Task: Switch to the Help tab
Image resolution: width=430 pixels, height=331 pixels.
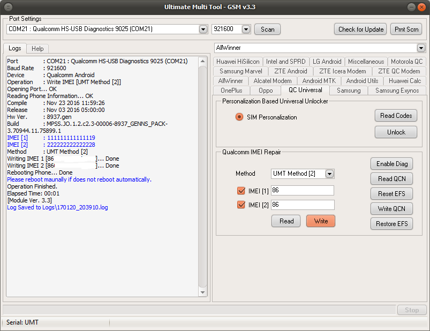Action: coord(37,49)
